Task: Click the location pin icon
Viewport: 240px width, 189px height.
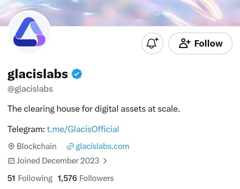Action: point(11,146)
